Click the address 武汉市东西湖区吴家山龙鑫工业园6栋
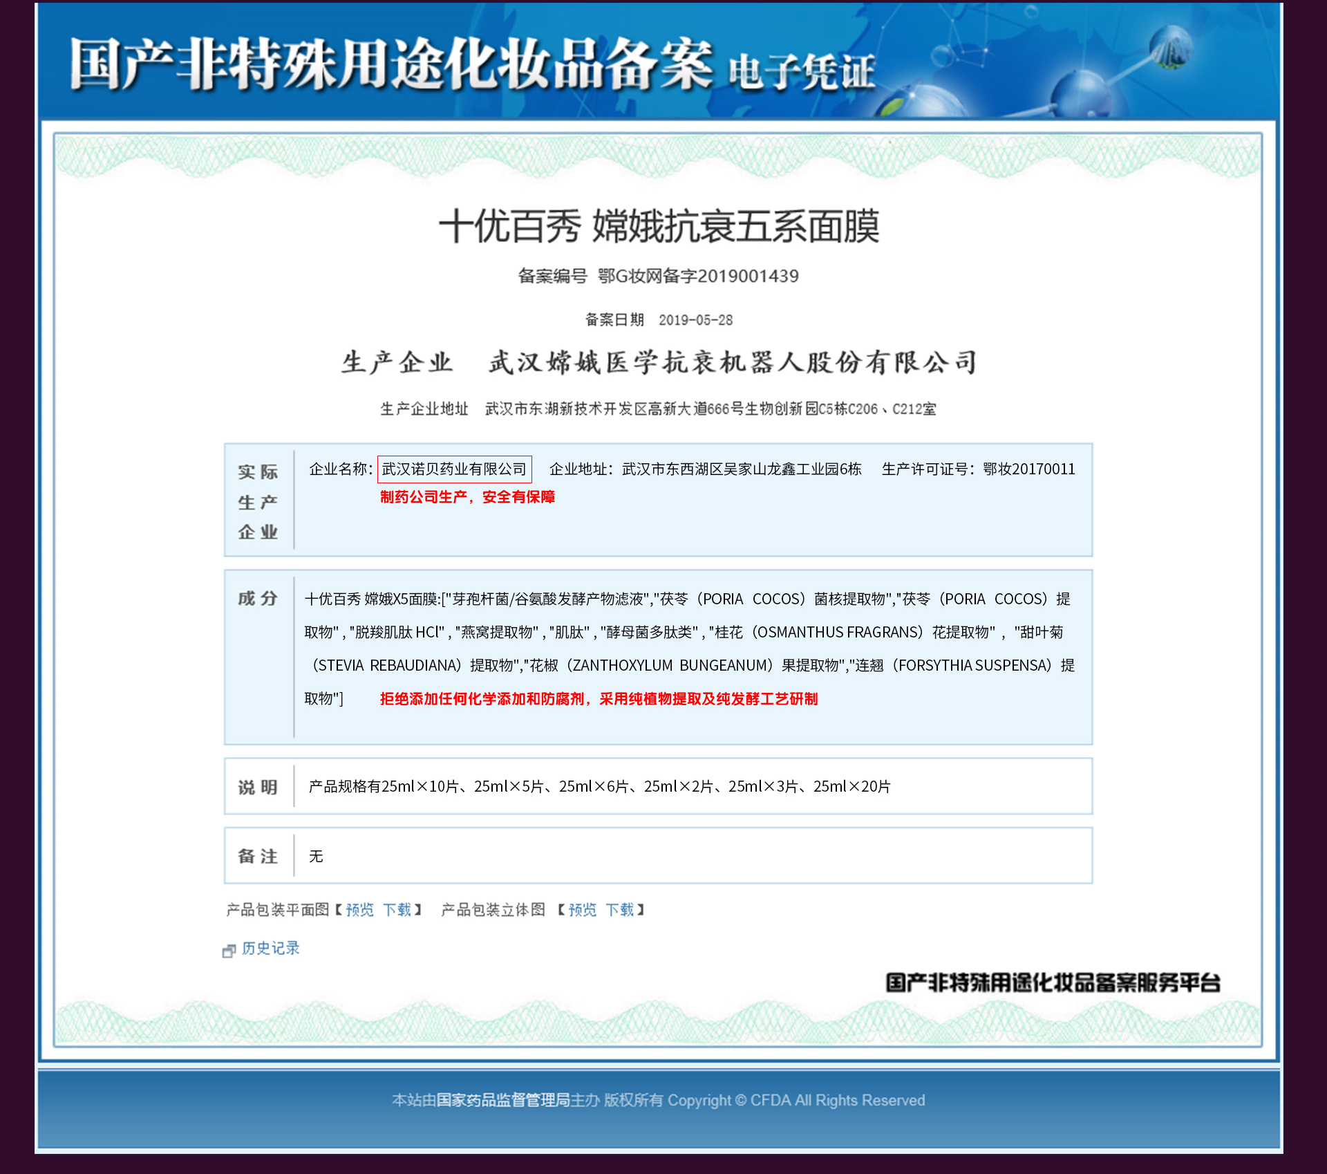The image size is (1327, 1174). (742, 469)
